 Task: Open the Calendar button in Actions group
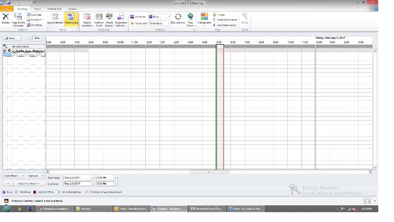point(34,15)
